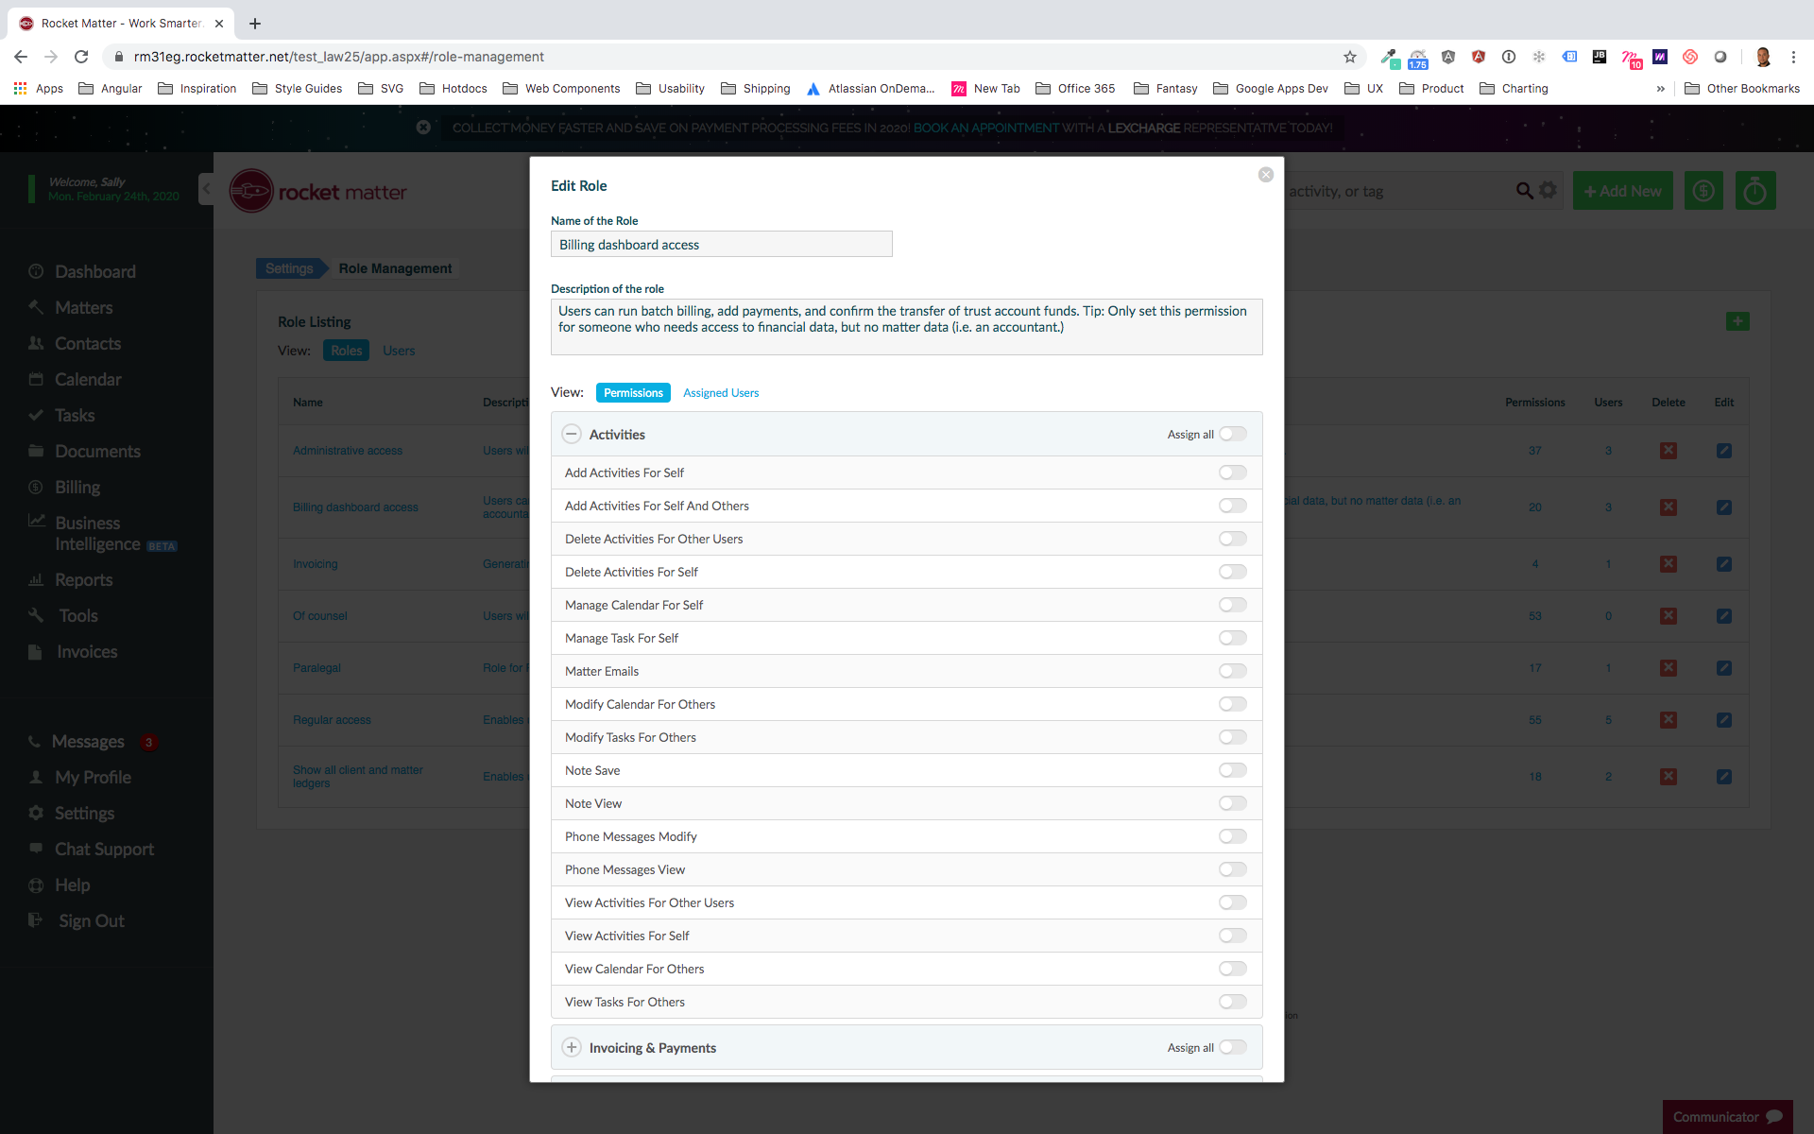
Task: Edit the Paralegal role pencil icon
Action: [1723, 668]
